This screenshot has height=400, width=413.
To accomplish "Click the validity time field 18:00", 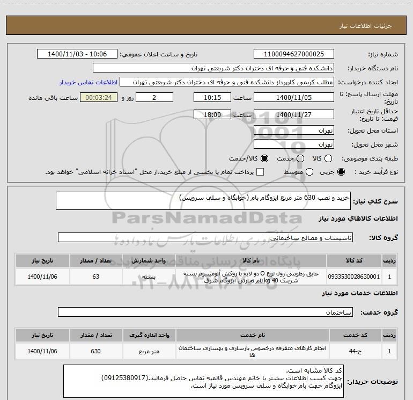I will coord(212,114).
